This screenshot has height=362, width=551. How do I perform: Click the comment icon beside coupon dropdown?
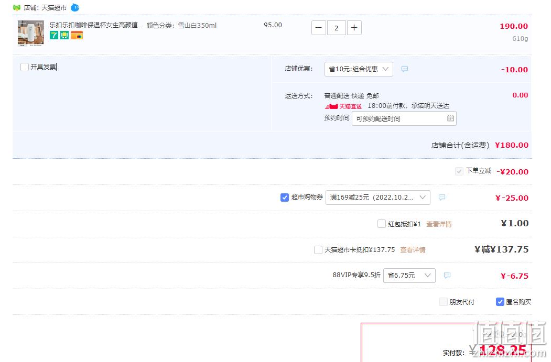(442, 198)
